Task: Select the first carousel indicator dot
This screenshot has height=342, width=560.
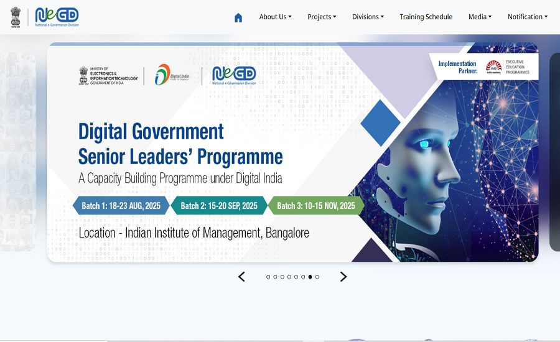Action: point(268,277)
